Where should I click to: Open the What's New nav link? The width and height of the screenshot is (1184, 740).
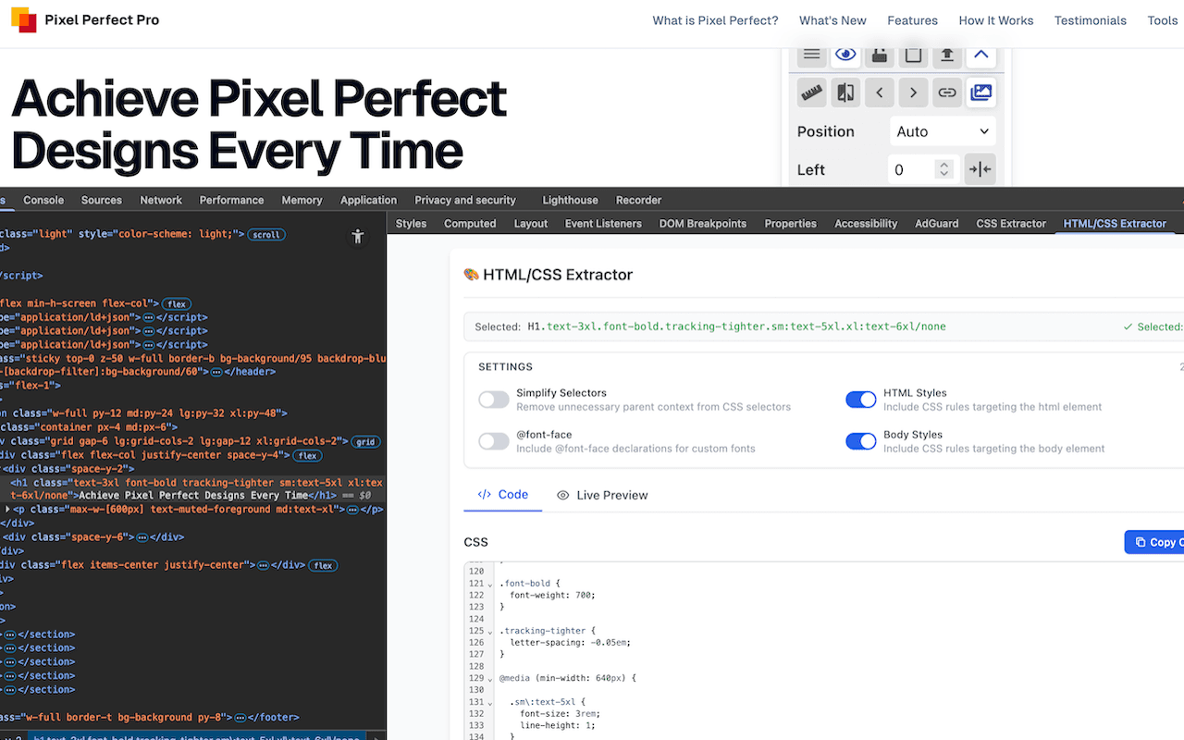[x=832, y=20]
